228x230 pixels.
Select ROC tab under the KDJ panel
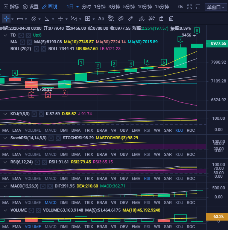tap(191, 130)
